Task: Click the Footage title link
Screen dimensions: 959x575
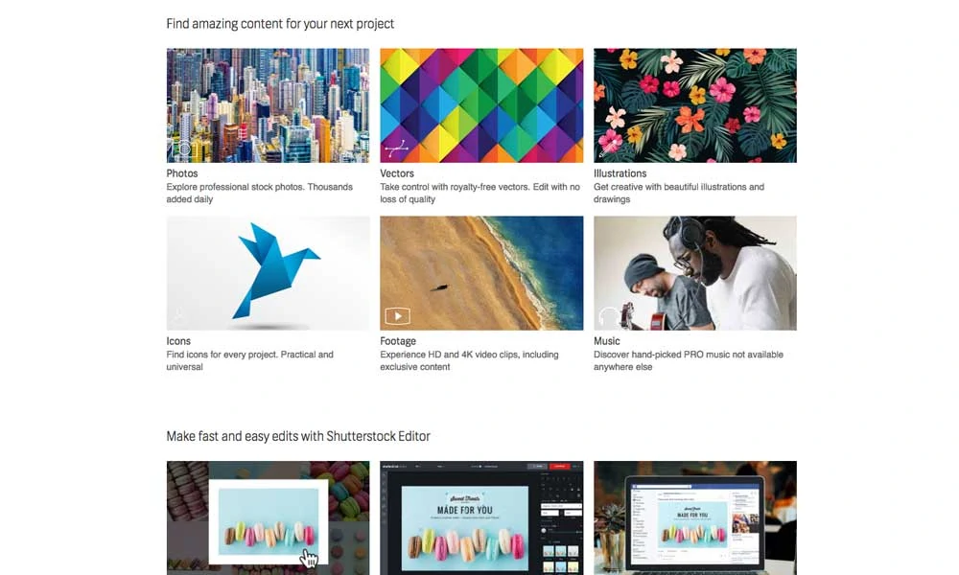Action: pyautogui.click(x=398, y=341)
